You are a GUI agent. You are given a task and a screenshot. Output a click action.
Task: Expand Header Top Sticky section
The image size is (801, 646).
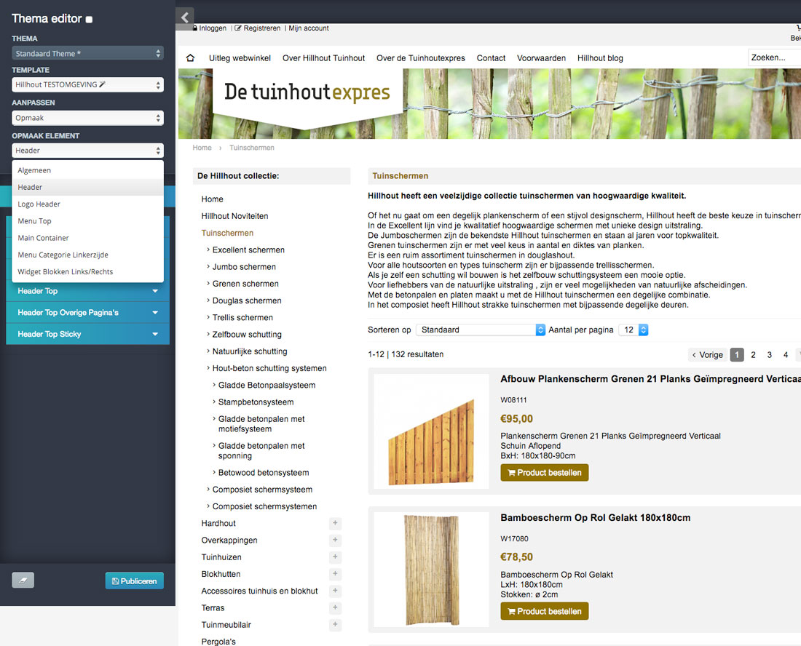88,334
